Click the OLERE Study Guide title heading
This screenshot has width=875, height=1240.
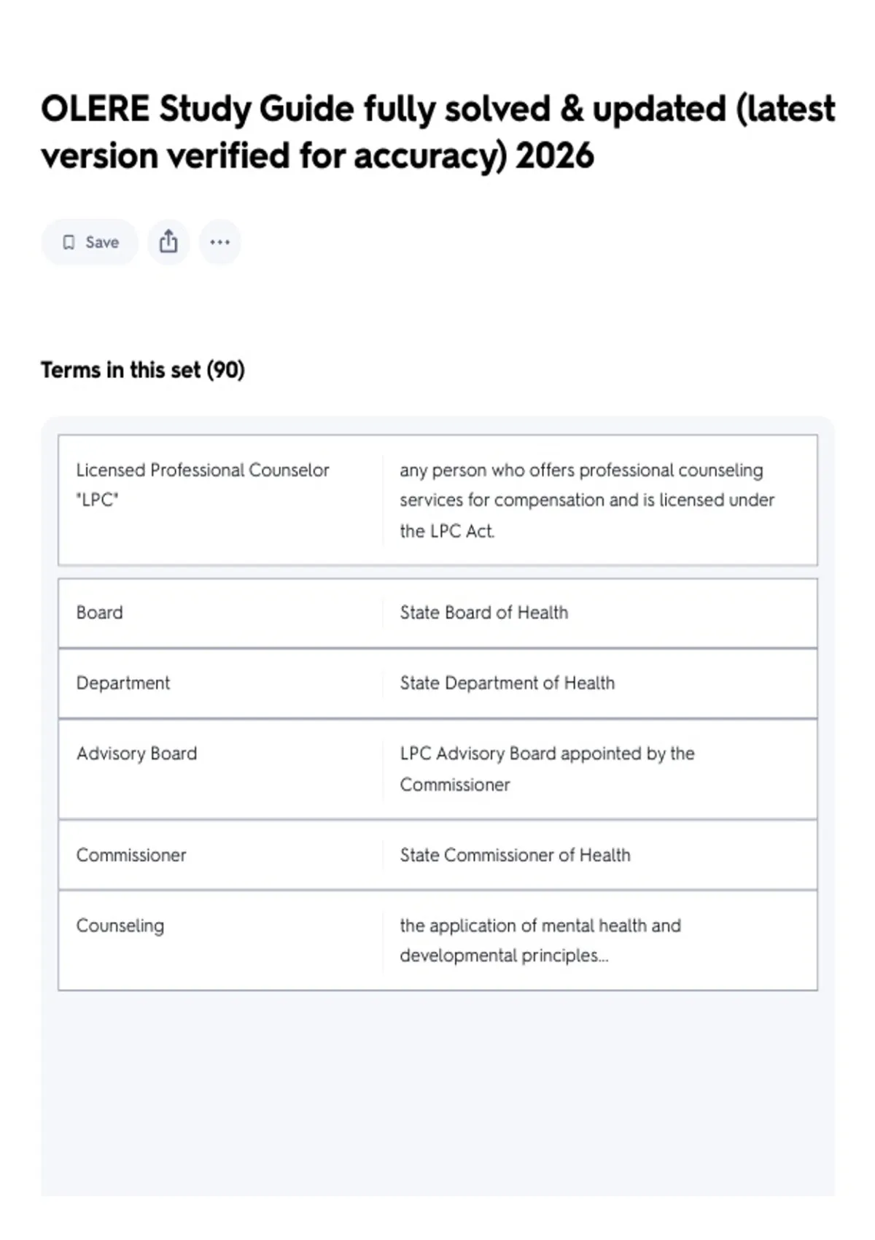coord(437,132)
